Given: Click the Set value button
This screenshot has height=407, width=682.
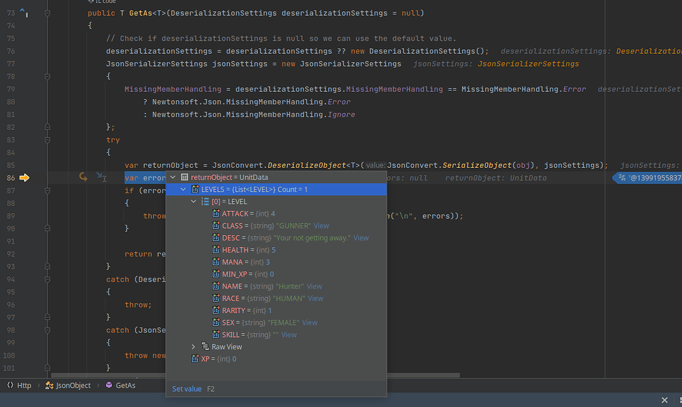Looking at the screenshot, I should [x=187, y=389].
